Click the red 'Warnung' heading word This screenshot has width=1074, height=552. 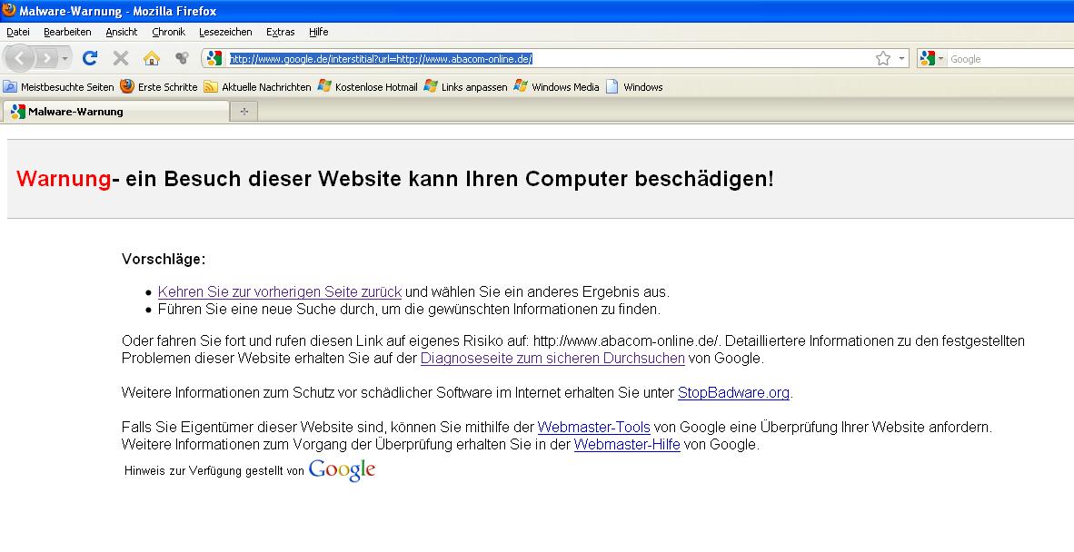pos(64,179)
